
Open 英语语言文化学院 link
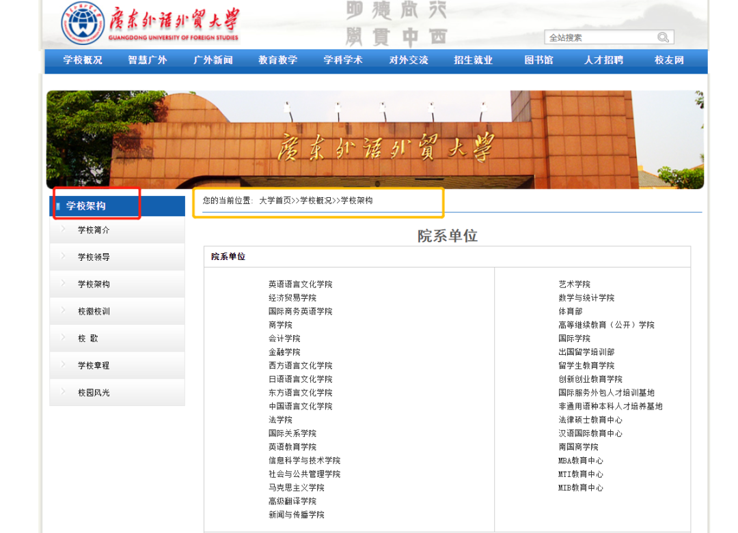[300, 285]
